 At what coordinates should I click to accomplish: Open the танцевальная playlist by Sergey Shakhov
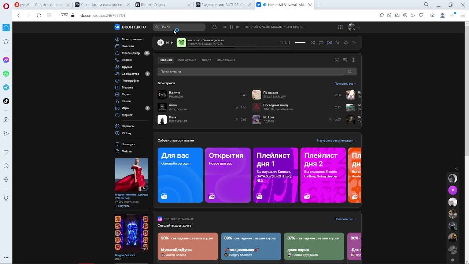click(x=251, y=246)
